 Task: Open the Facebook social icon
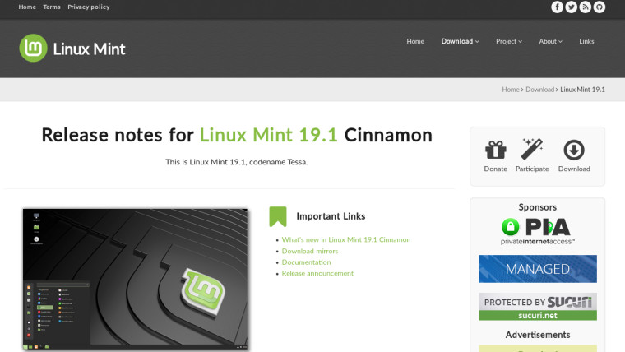[x=557, y=7]
